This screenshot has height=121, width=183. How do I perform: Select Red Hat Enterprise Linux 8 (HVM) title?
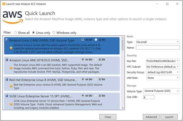pos(43,80)
